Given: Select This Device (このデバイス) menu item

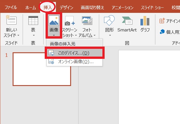Looking at the screenshot, I should pos(74,53).
